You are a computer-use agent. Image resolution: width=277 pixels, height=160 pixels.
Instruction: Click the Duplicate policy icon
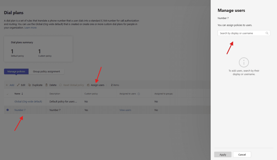tap(29, 85)
